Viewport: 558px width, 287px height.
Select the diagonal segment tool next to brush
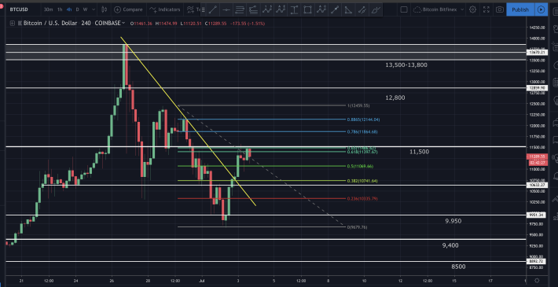point(362,9)
